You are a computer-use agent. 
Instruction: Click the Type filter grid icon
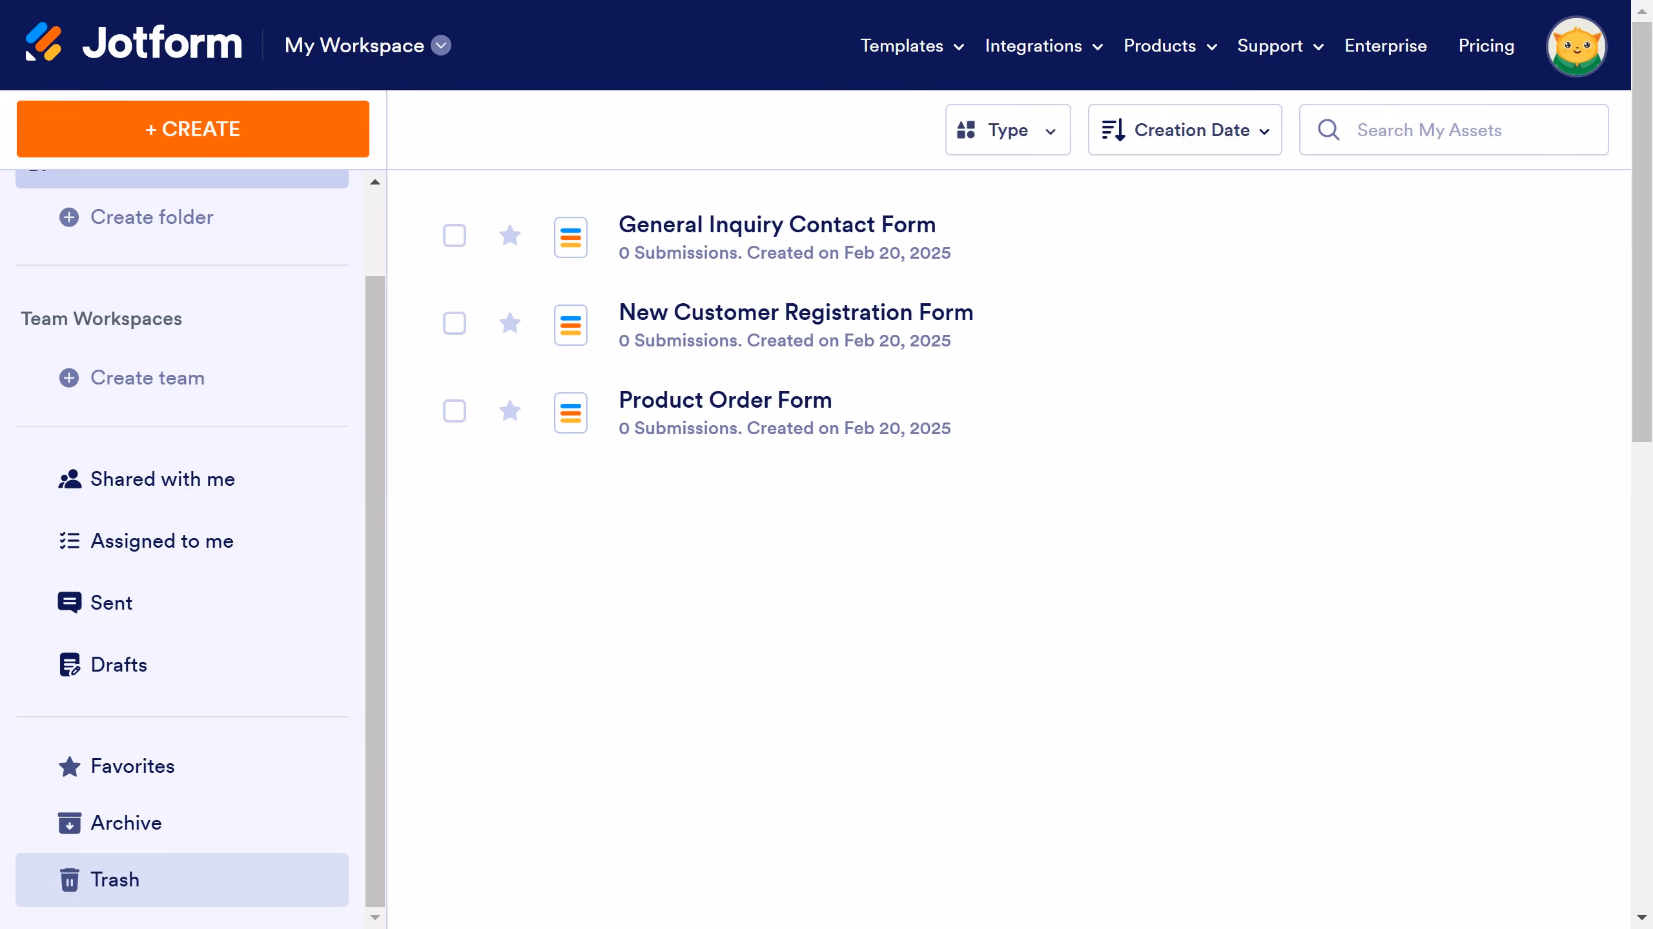pos(966,130)
